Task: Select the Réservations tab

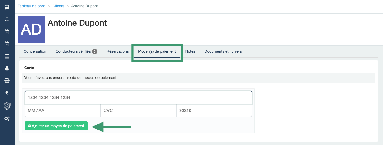Action: click(117, 51)
